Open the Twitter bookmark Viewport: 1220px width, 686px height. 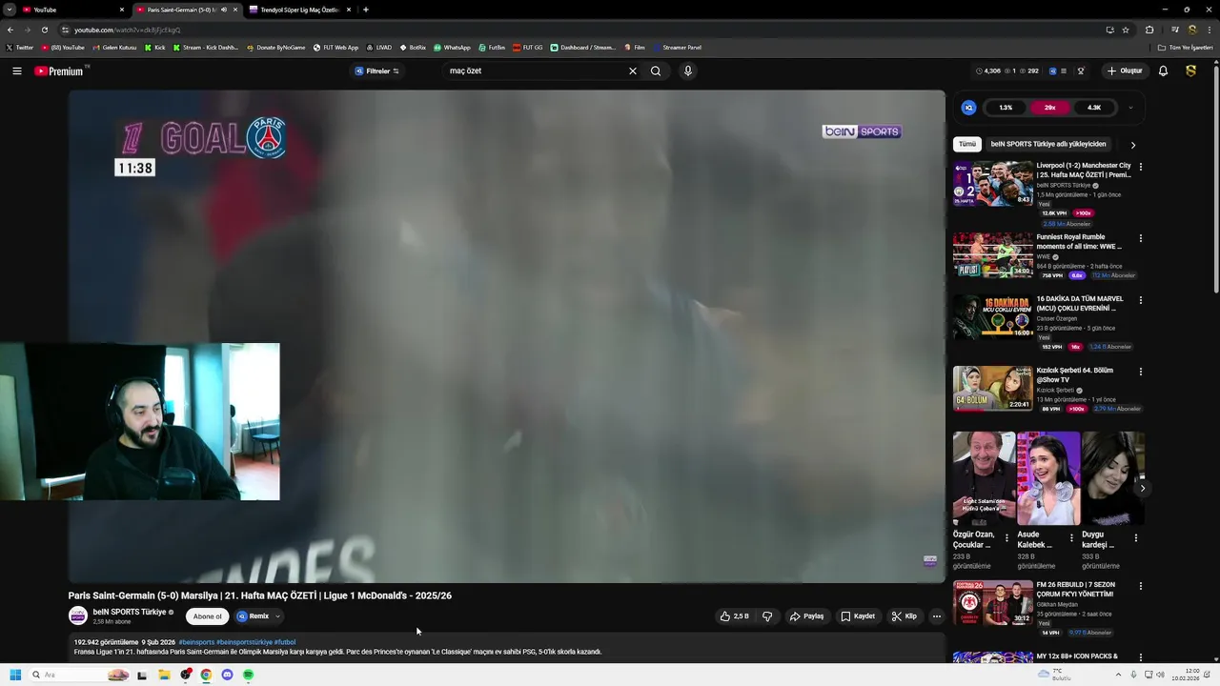coord(19,47)
